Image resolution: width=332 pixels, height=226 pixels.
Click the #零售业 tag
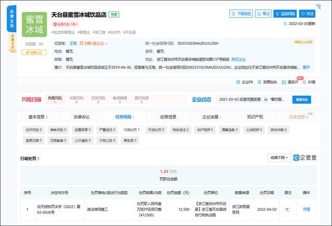pos(84,32)
